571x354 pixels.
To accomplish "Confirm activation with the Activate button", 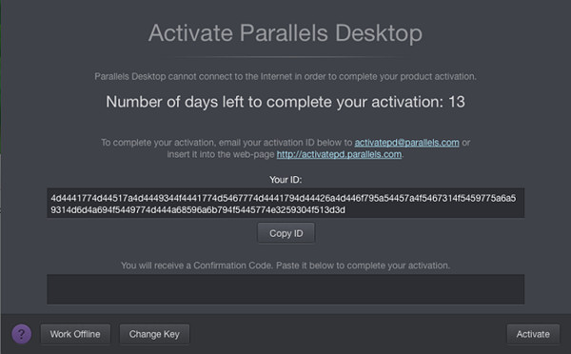I will 533,334.
